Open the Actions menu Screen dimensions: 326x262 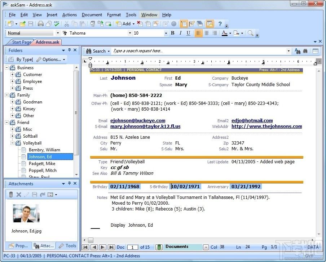69,15
